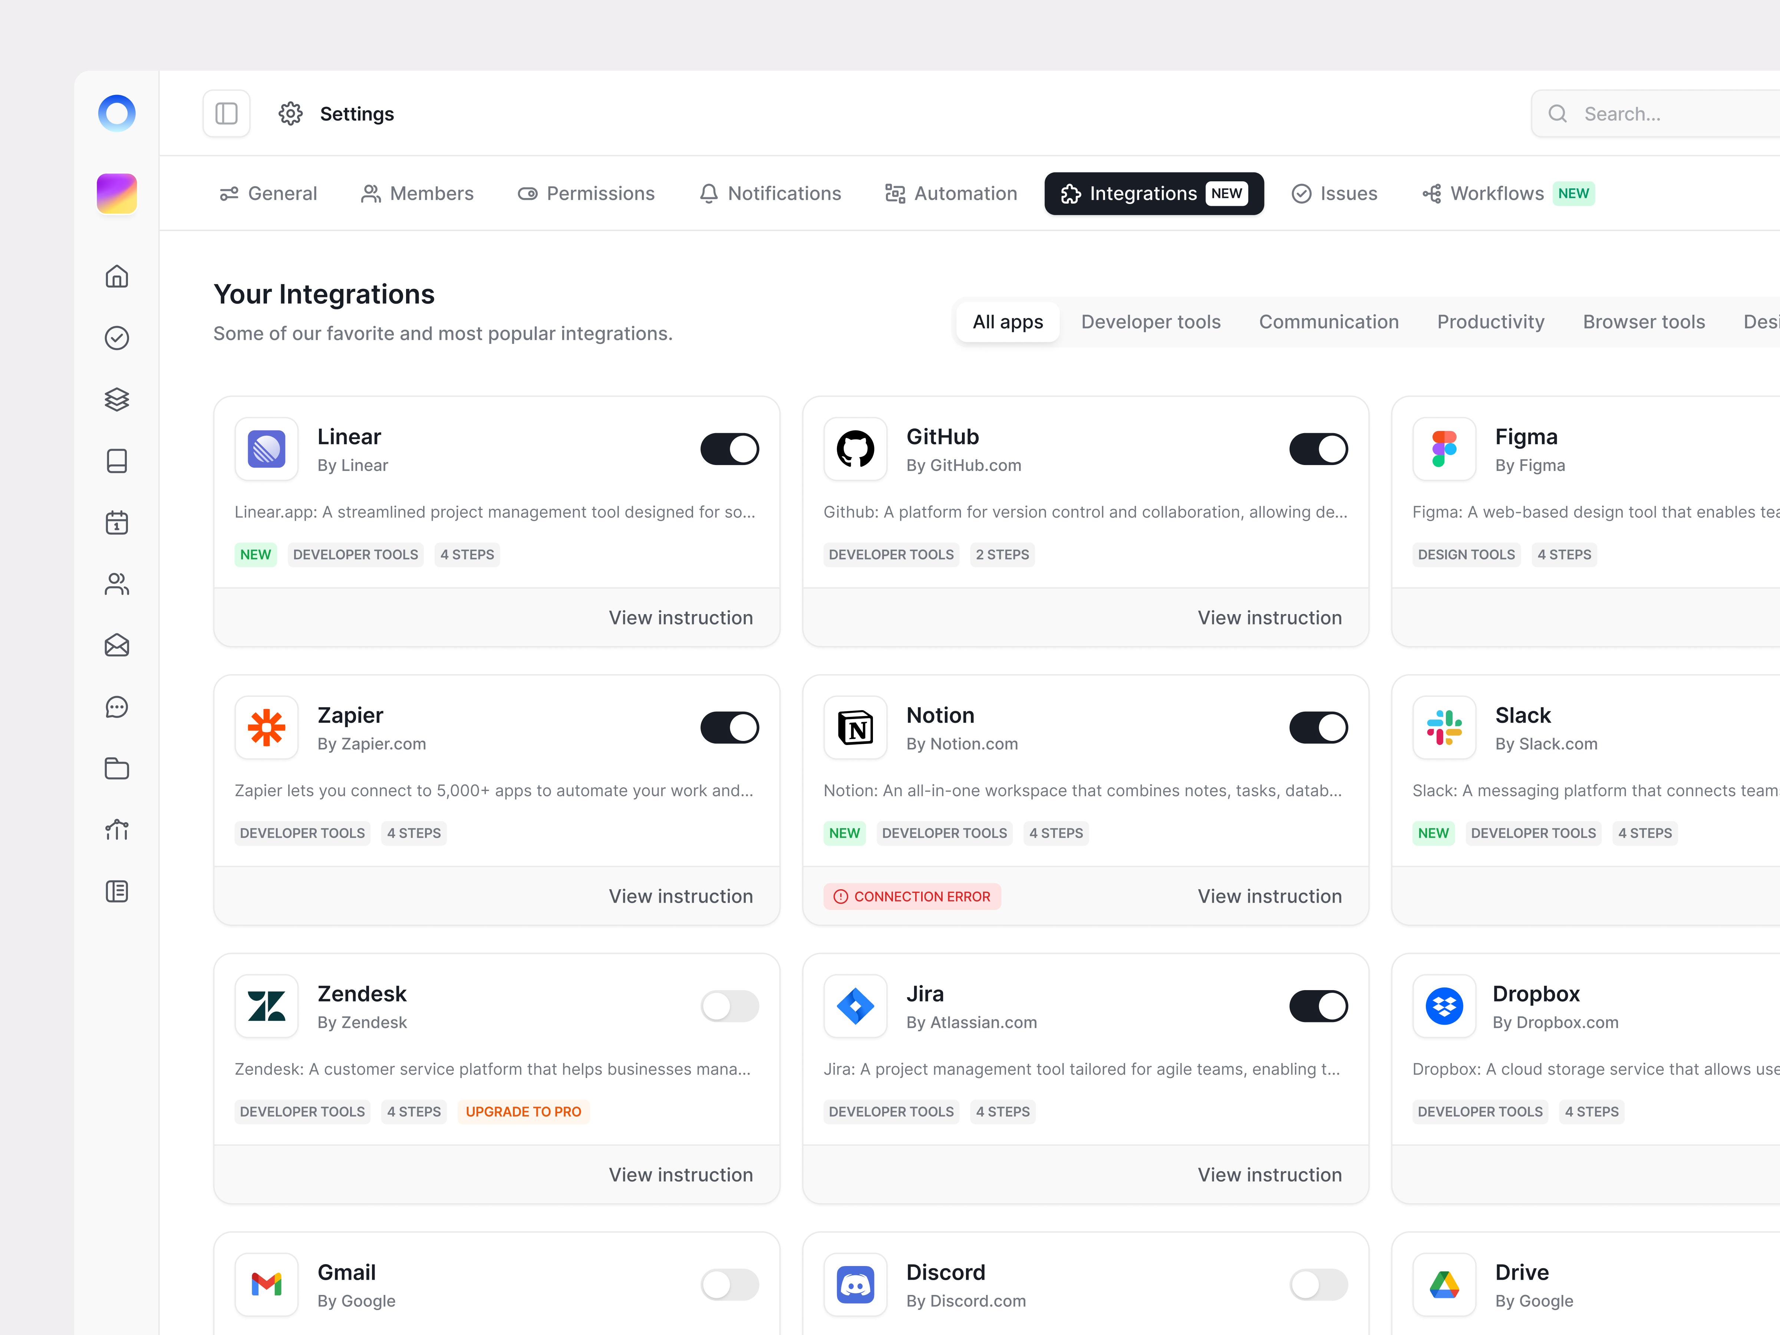Turn off the Zapier toggle
Screen dimensions: 1780x1335
[x=730, y=728]
